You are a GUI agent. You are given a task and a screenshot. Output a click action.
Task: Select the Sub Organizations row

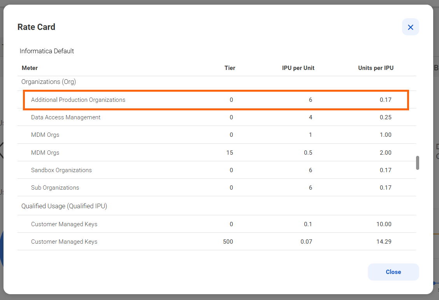217,187
